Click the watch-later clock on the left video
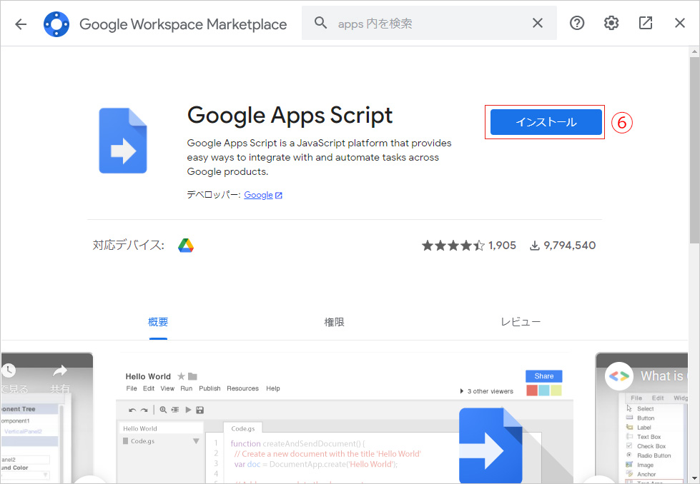This screenshot has height=484, width=700. click(9, 370)
